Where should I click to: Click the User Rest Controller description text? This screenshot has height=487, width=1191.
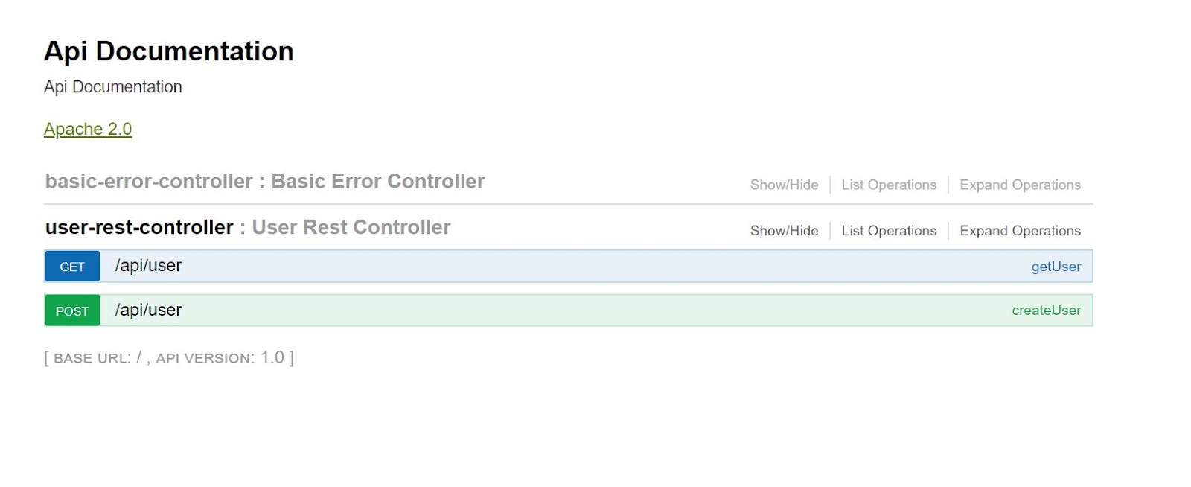(351, 227)
